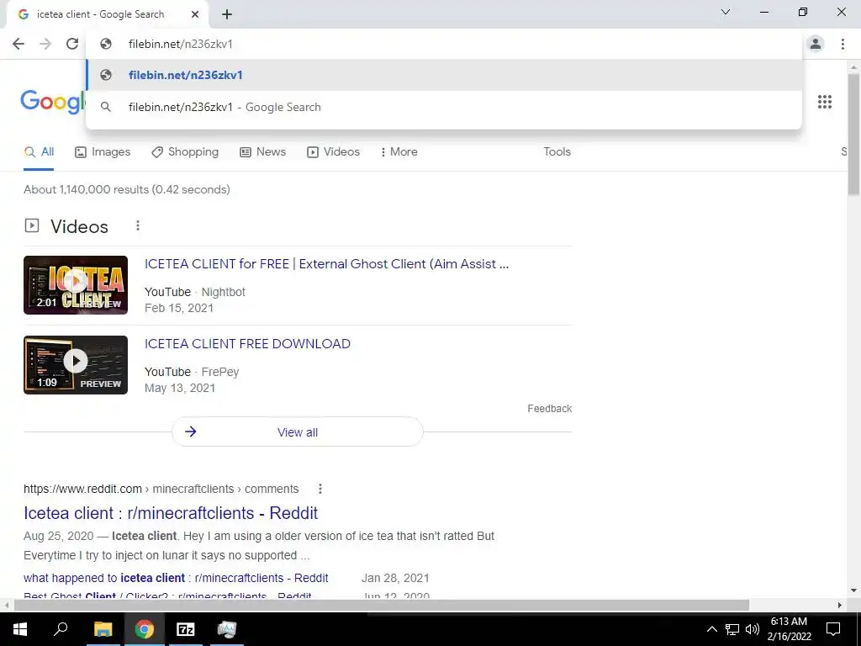Show hidden system tray icons
861x646 pixels.
(x=711, y=629)
